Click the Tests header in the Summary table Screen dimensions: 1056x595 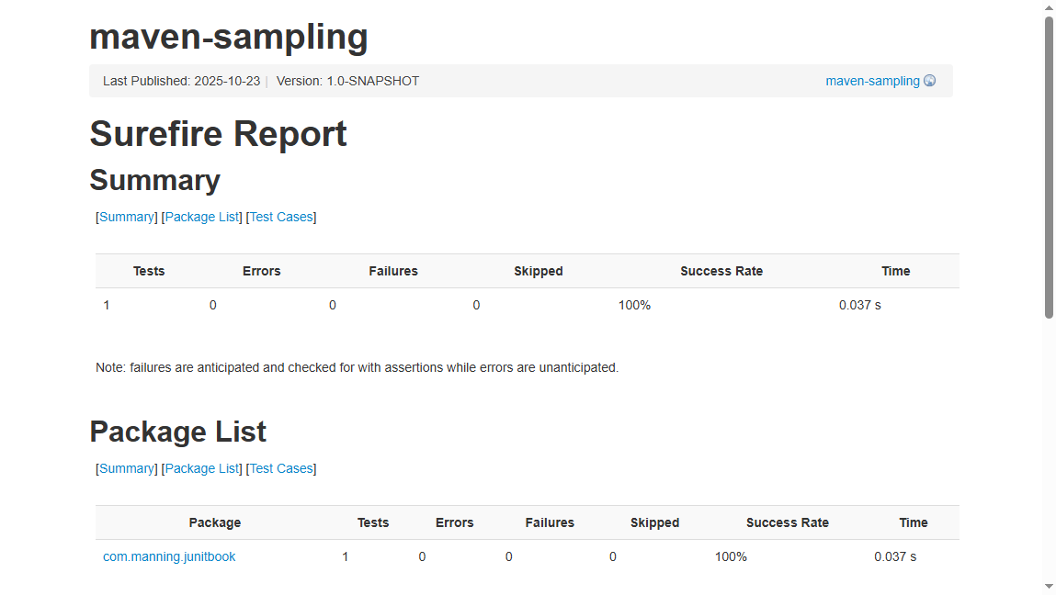point(149,271)
